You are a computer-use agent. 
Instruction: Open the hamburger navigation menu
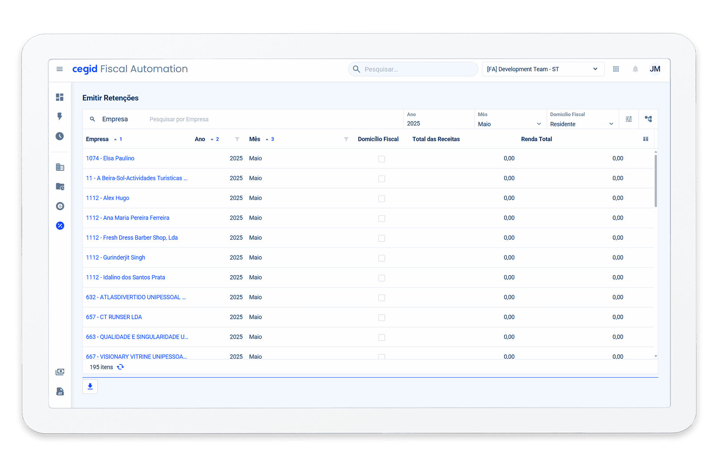click(x=59, y=69)
